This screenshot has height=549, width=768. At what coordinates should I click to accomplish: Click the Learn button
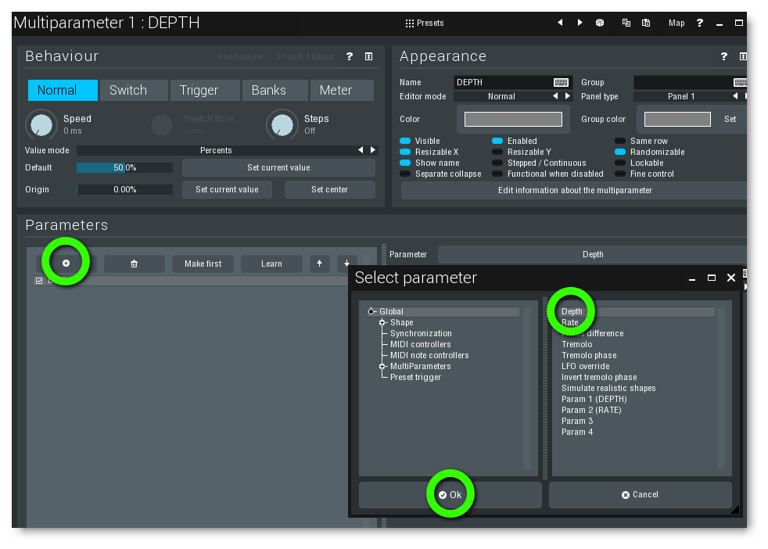pyautogui.click(x=271, y=264)
